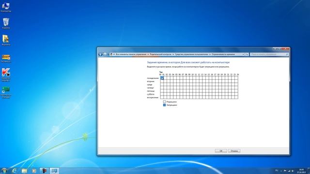
Task: Confirm the time limits with OK
Action: tap(221, 151)
